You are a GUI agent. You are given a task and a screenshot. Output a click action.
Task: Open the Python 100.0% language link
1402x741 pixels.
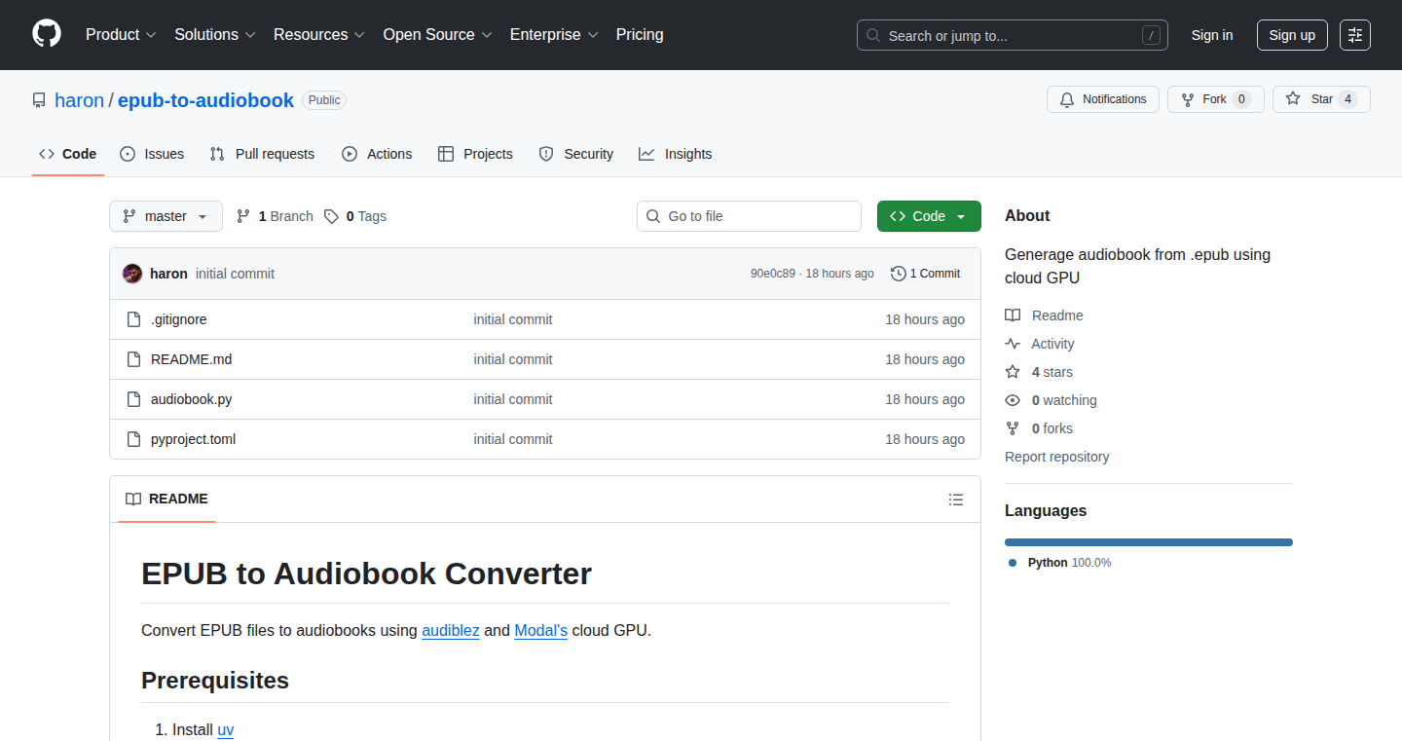tap(1059, 563)
